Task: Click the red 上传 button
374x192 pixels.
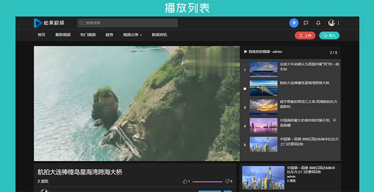Action: tap(305, 36)
